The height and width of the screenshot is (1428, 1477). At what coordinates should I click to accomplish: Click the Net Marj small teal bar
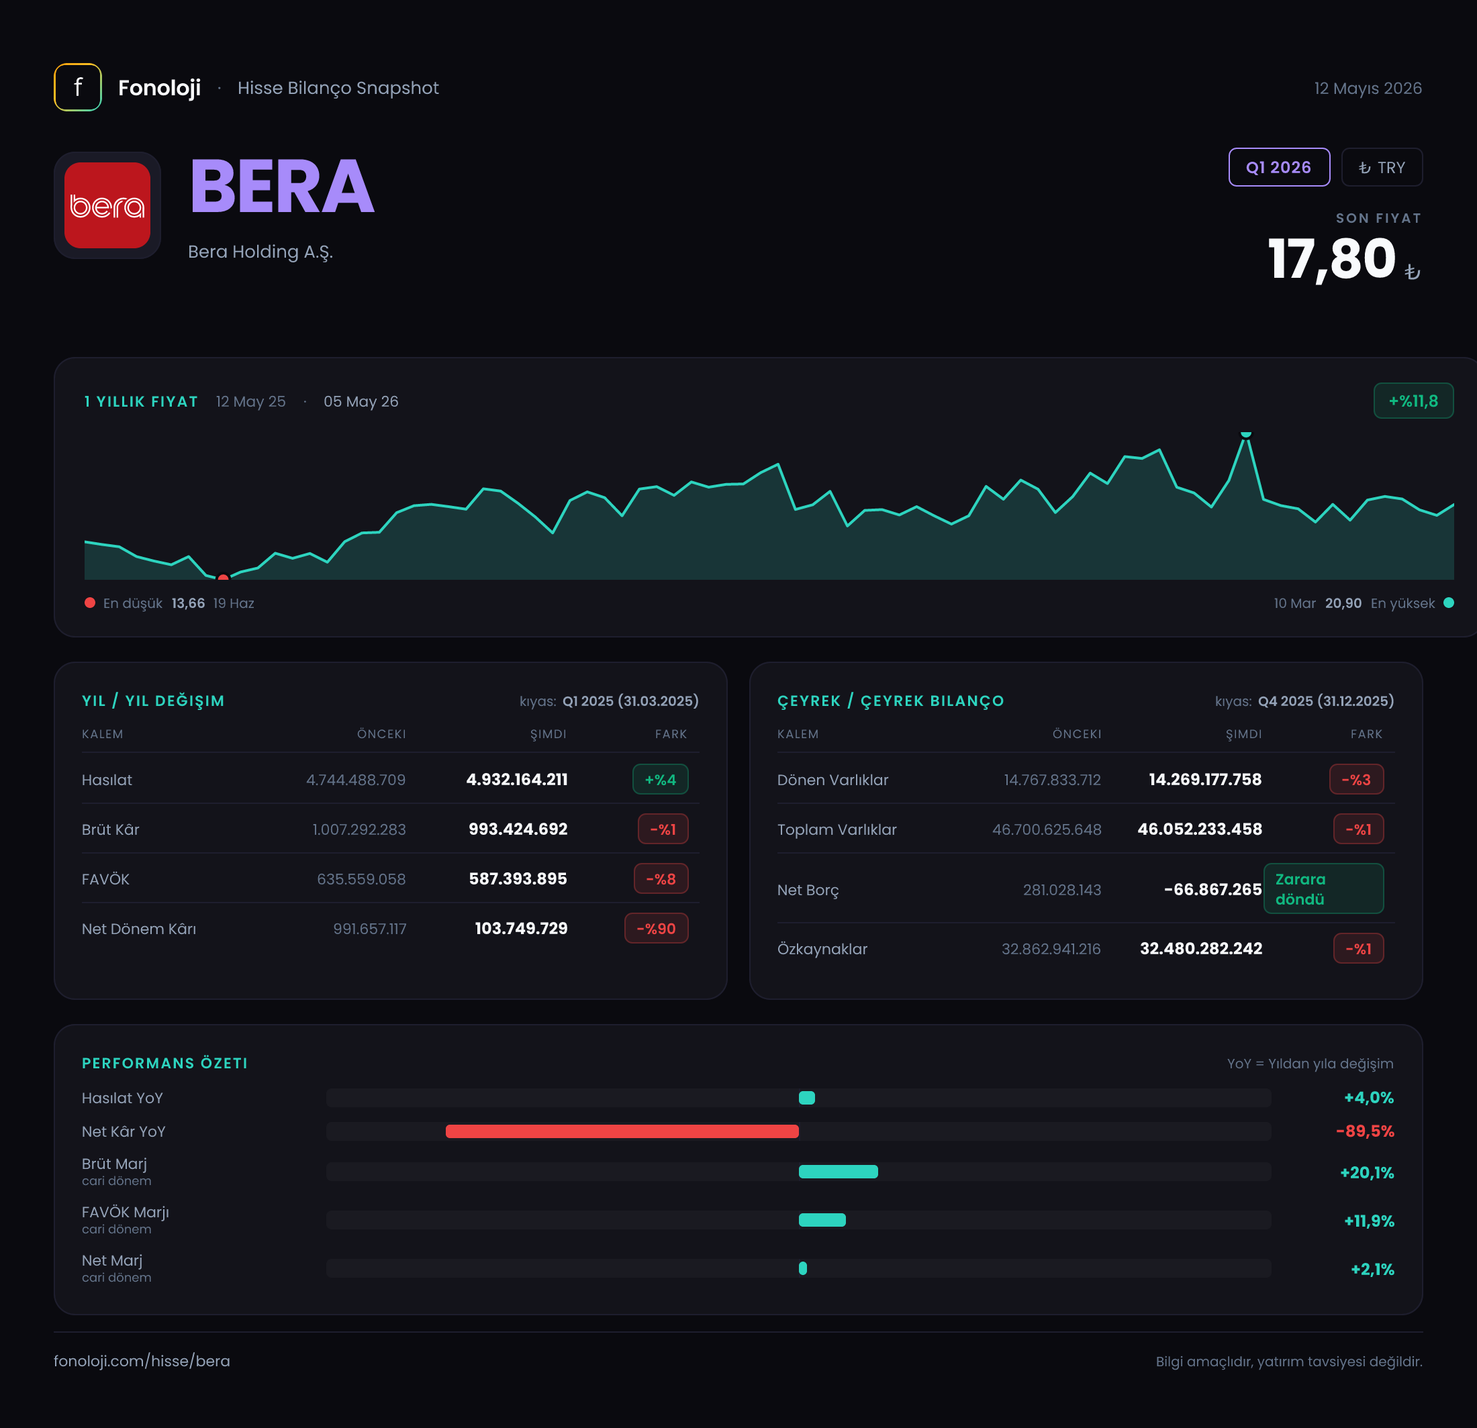pos(802,1268)
